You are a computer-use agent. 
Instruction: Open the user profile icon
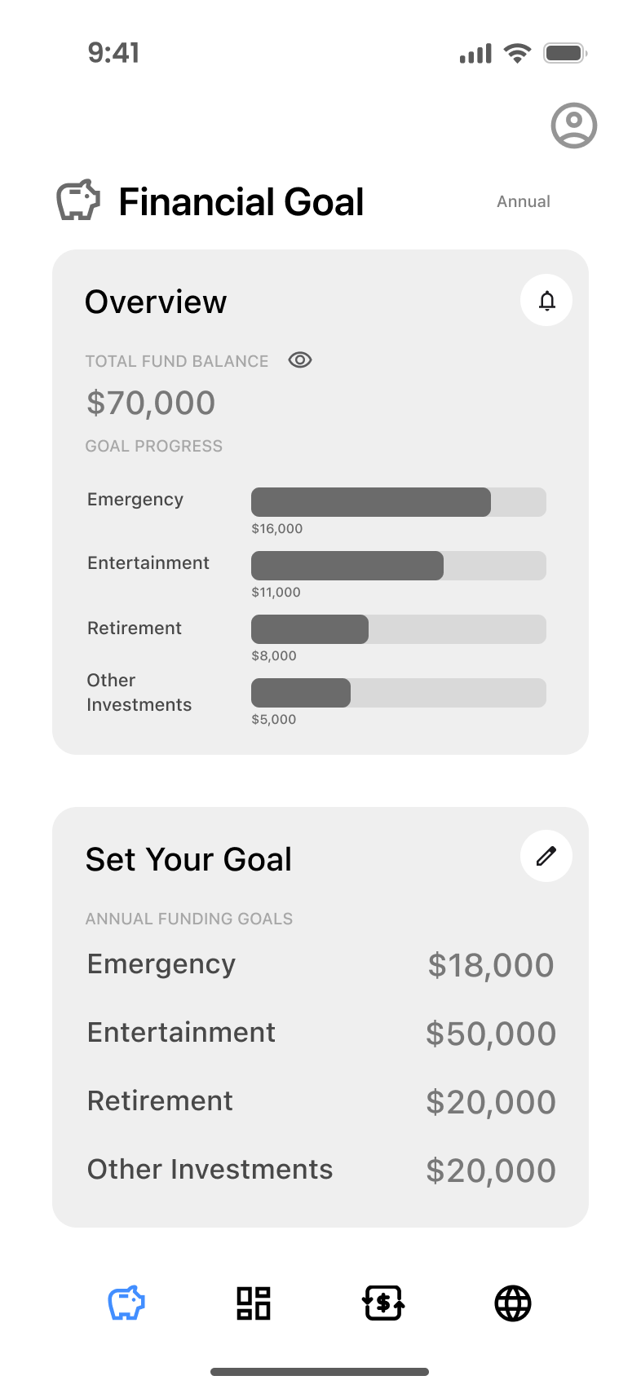click(x=574, y=126)
